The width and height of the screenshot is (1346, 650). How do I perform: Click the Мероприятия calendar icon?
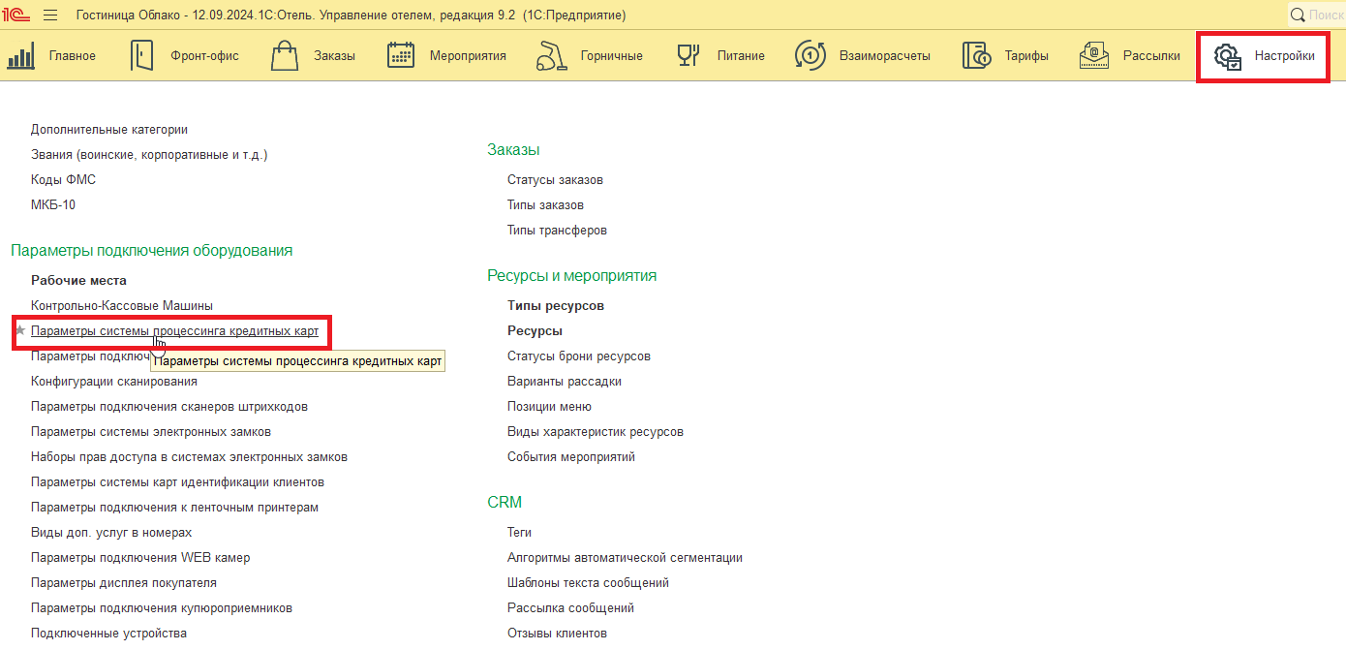click(x=401, y=55)
